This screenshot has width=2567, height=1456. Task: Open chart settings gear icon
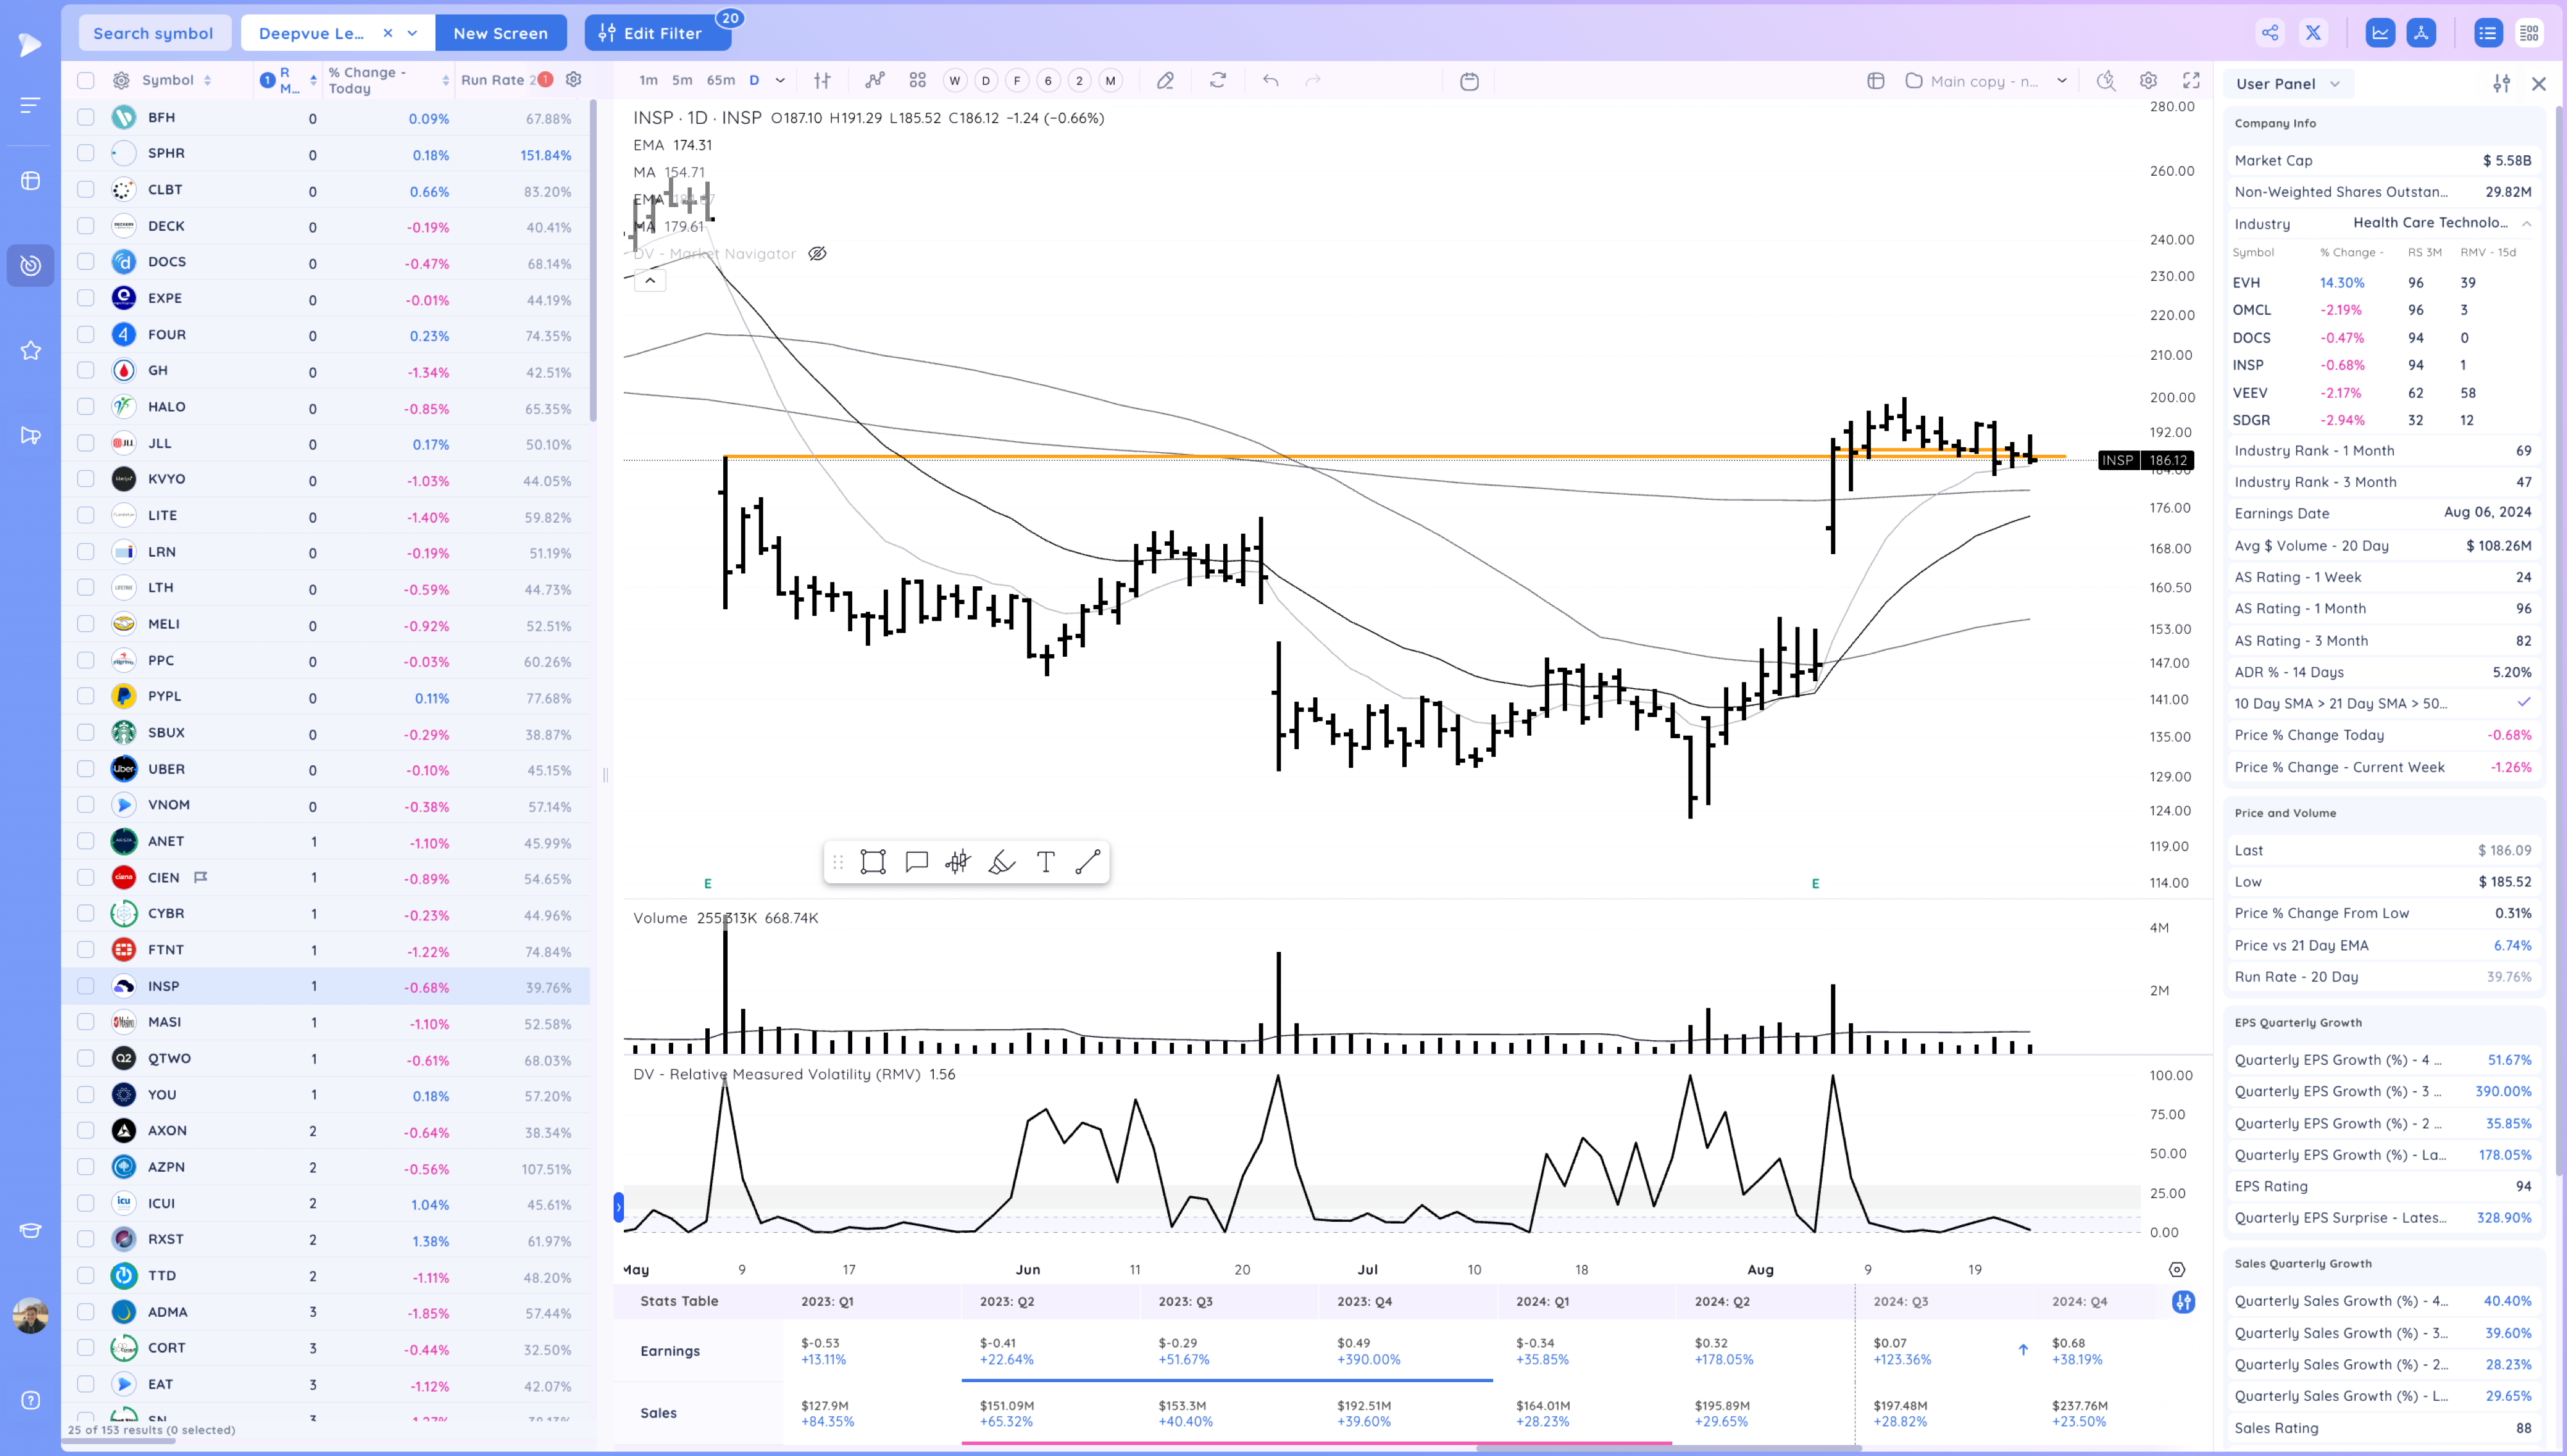tap(2148, 81)
